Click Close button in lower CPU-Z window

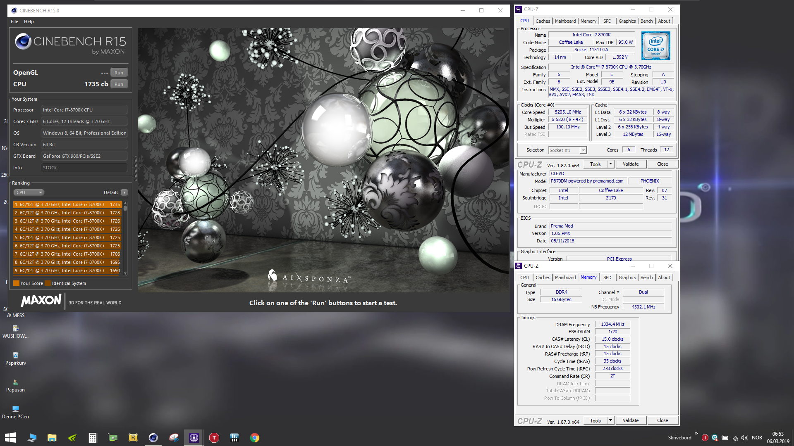[x=662, y=420]
